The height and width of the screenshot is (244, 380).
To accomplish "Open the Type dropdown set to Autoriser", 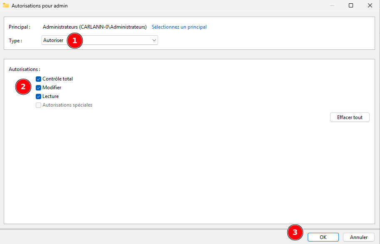I will click(x=100, y=40).
